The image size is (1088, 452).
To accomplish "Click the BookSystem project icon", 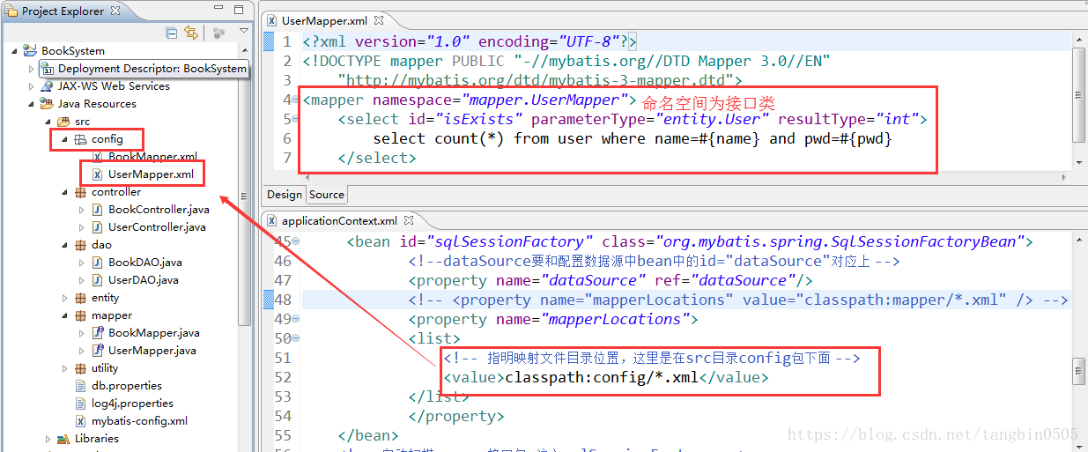I will tap(30, 51).
